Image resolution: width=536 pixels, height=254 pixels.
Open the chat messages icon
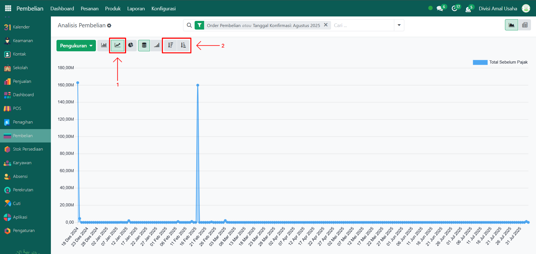(440, 9)
